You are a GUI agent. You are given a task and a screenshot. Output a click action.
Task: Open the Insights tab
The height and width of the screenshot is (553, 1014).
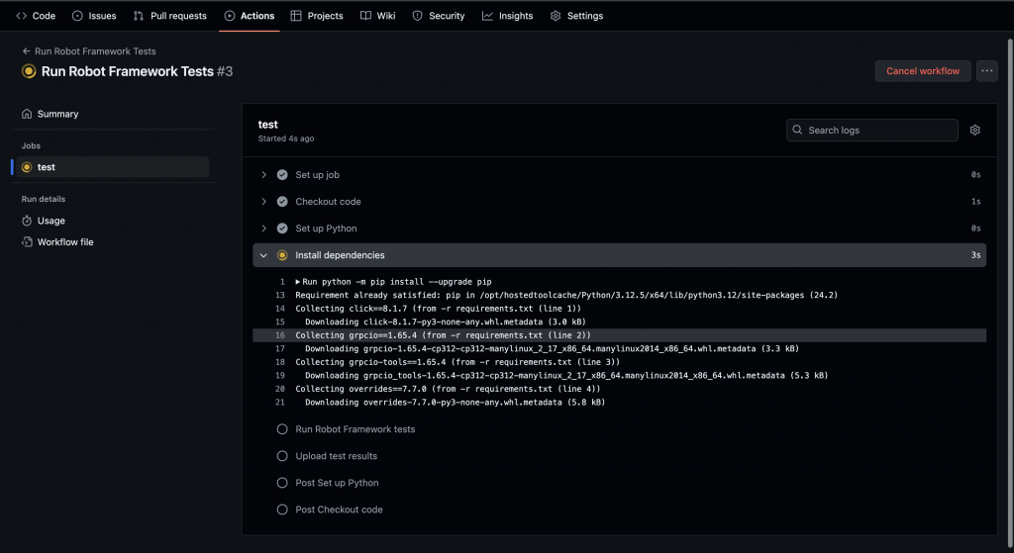[507, 16]
